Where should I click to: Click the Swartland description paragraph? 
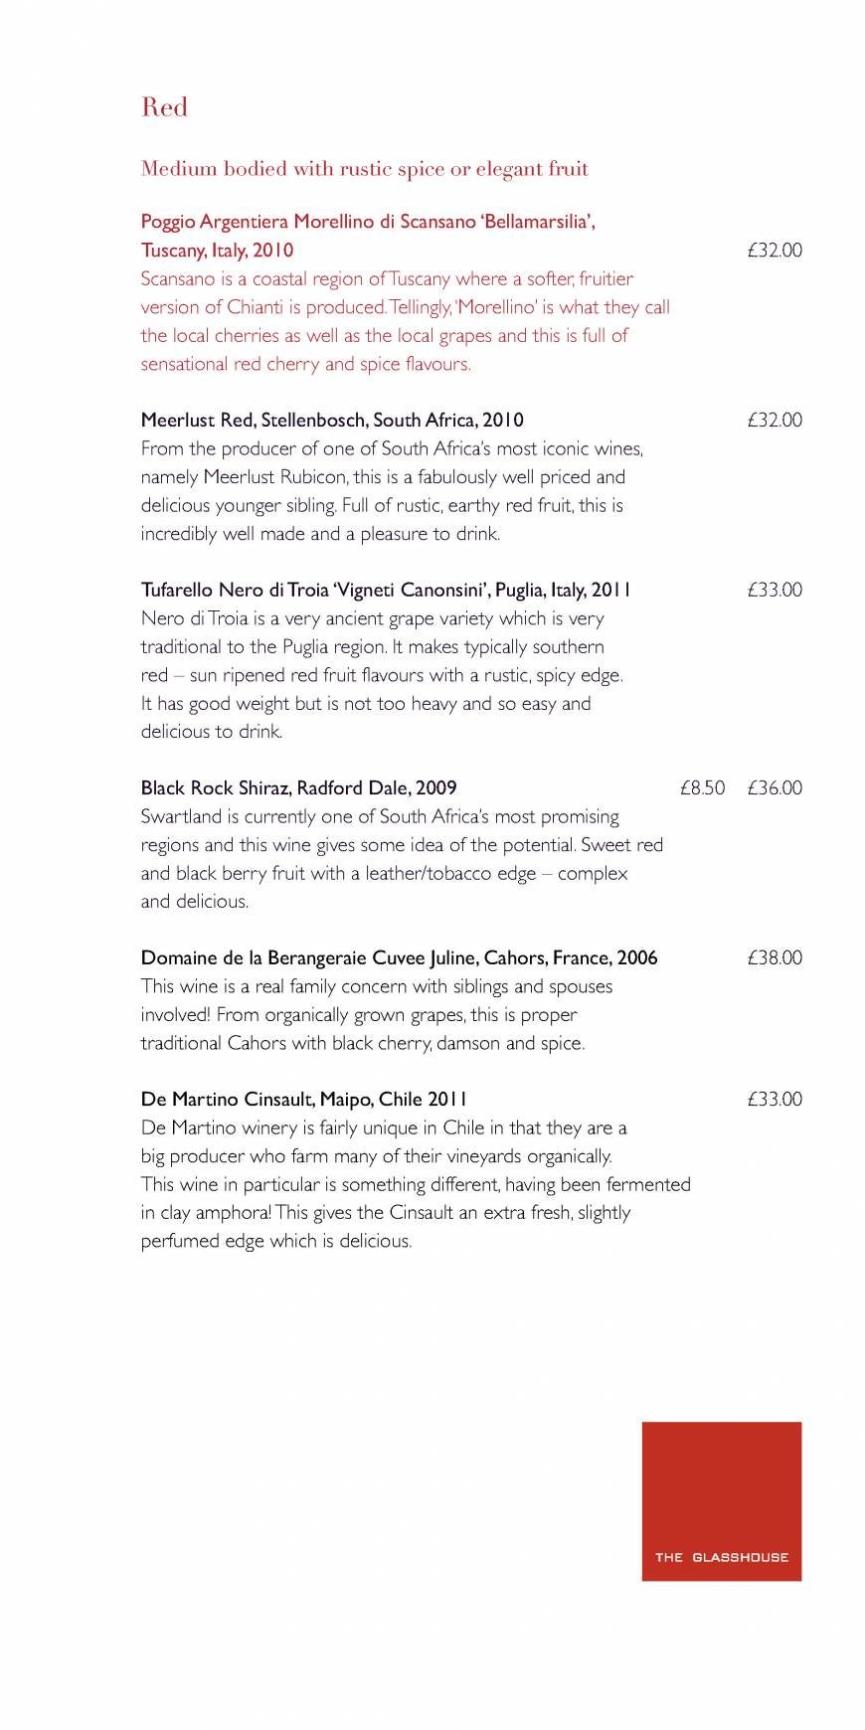tap(401, 859)
